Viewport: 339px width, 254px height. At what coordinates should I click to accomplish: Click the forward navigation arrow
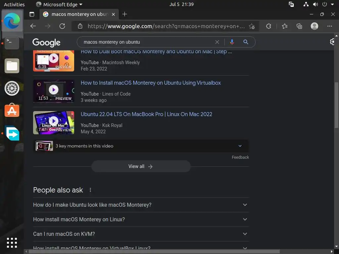(x=48, y=26)
